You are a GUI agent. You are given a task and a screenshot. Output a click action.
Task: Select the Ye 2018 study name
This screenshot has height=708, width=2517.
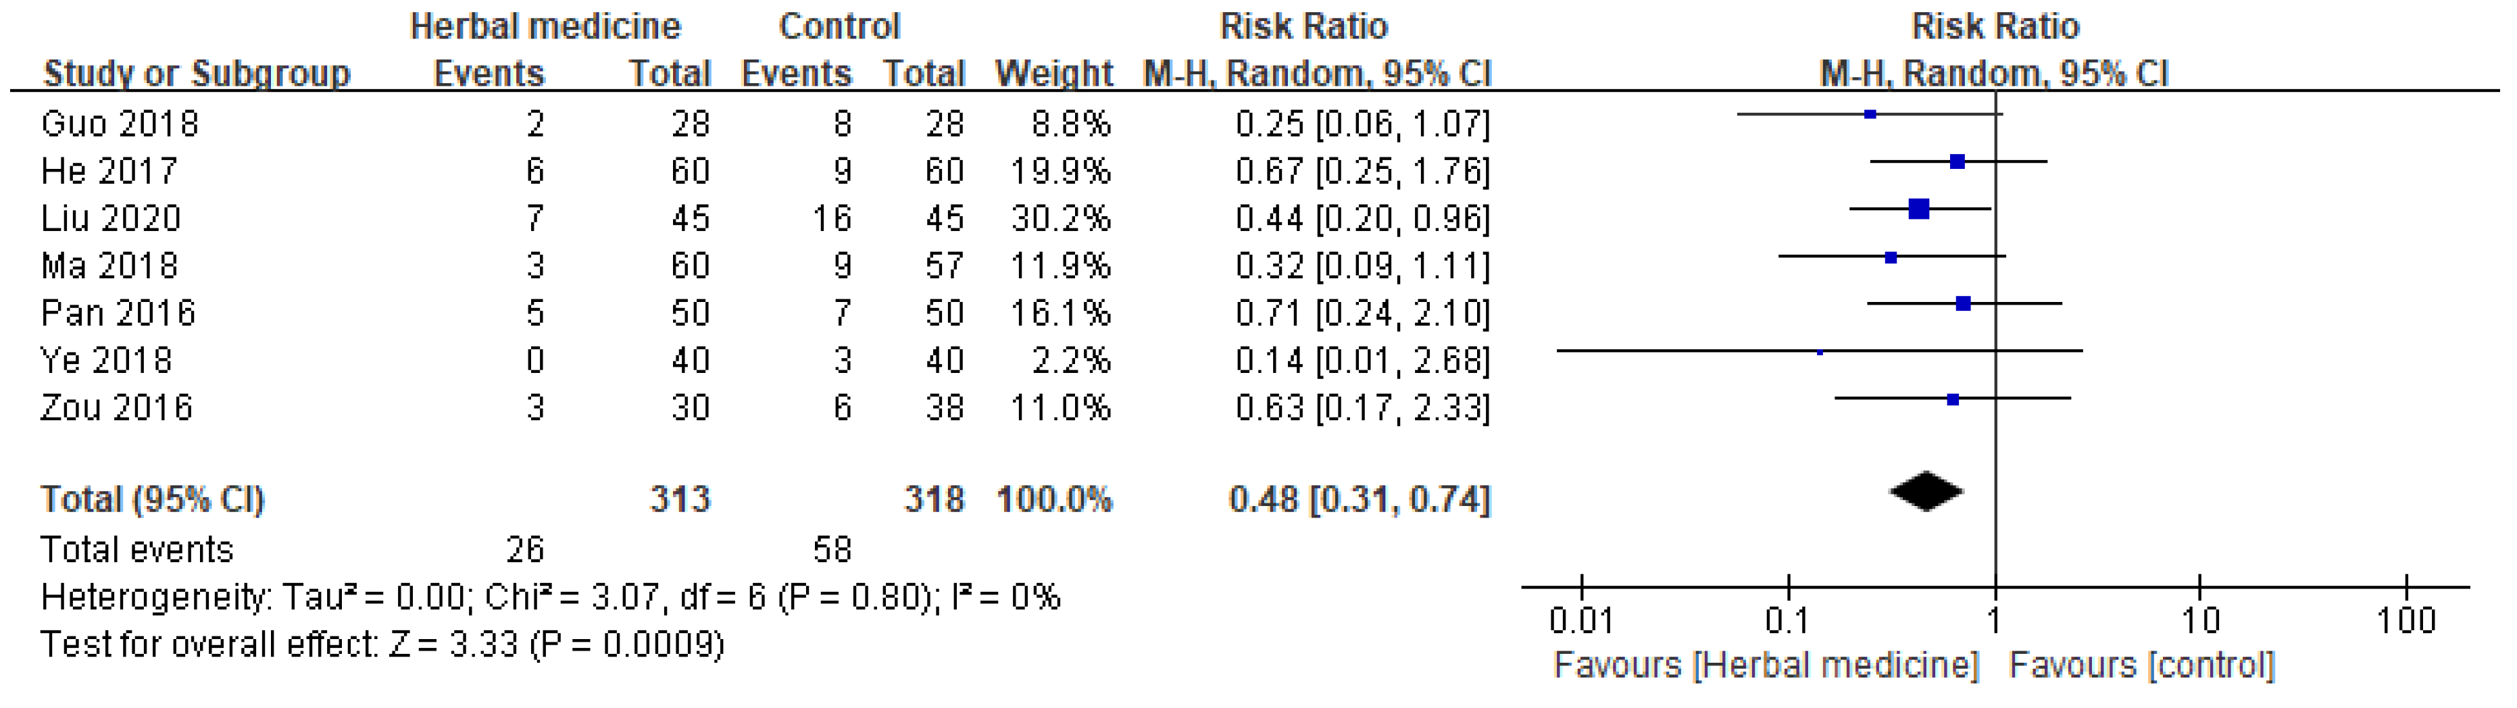point(105,360)
